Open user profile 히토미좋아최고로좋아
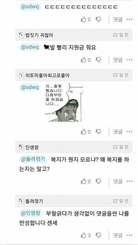The height and width of the screenshot is (245, 138). [48, 76]
